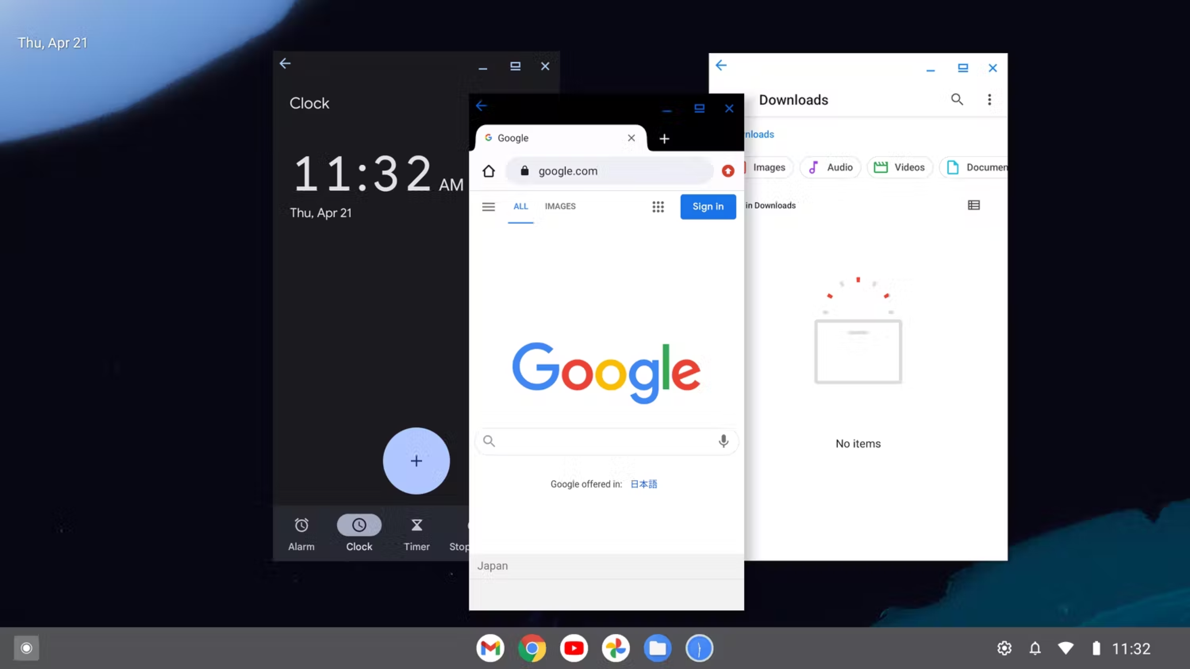Select the Timer tab in Clock
This screenshot has height=669, width=1190.
pos(416,533)
